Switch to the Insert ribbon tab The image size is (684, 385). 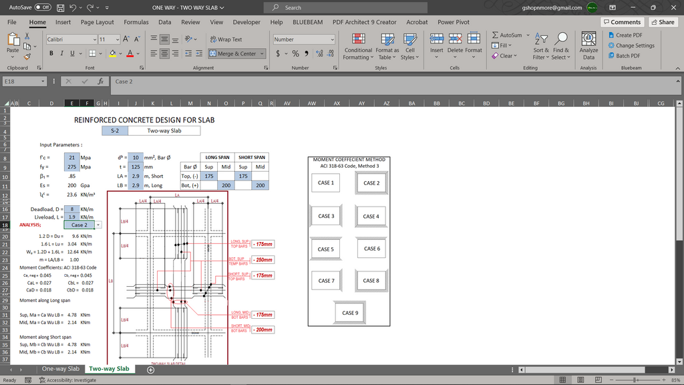(x=63, y=22)
